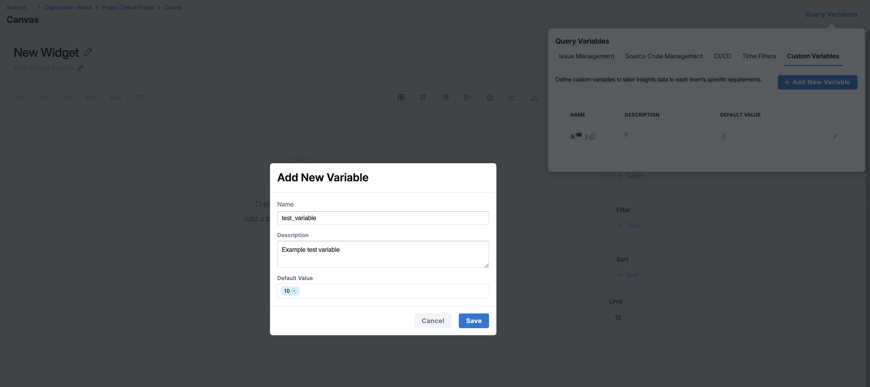Choose the vertical column chart icon

tap(490, 97)
